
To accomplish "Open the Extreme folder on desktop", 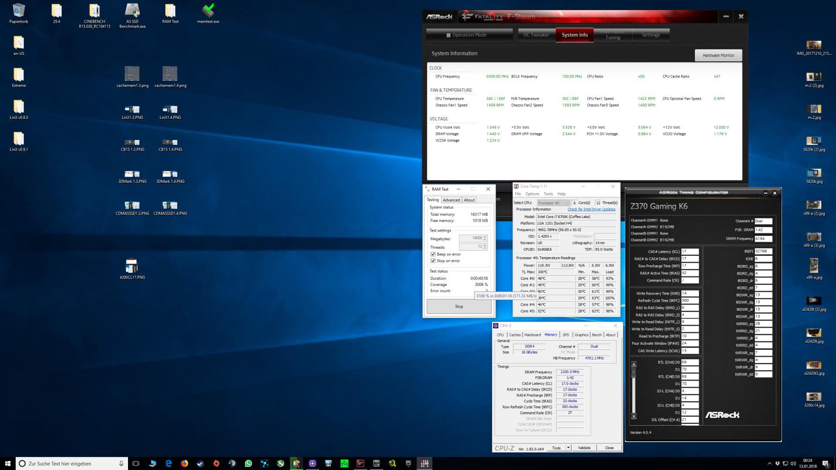I will [19, 77].
